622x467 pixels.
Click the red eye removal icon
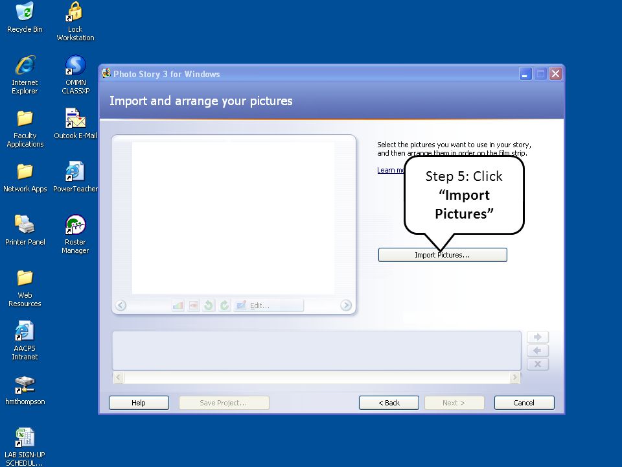click(193, 305)
